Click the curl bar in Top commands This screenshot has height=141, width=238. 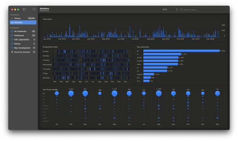[146, 81]
